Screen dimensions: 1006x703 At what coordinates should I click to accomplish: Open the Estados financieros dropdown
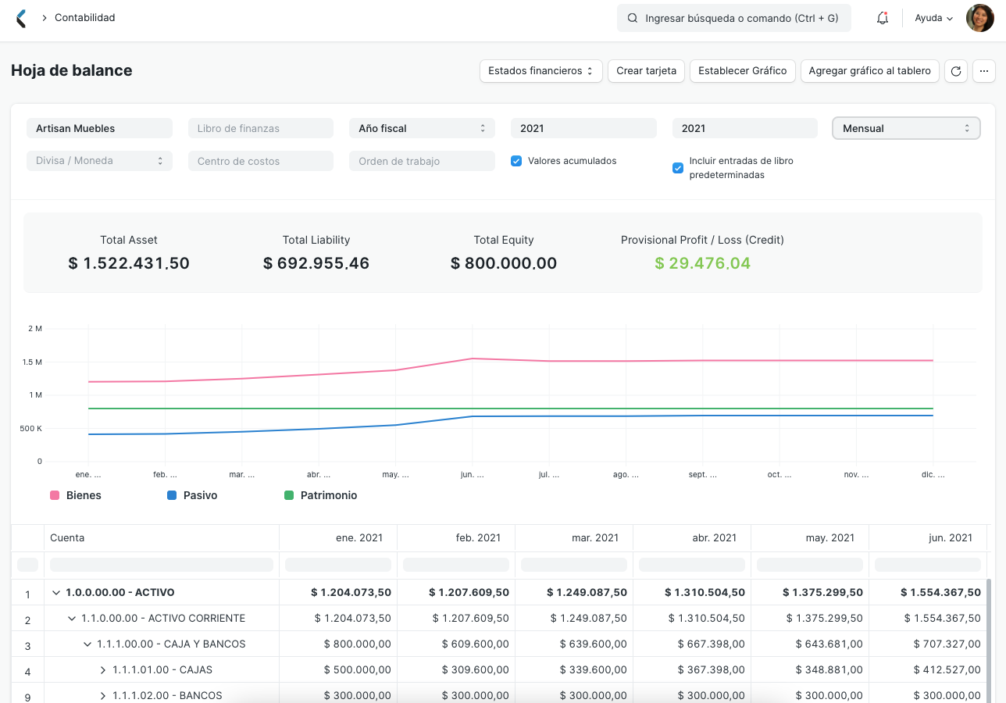coord(540,71)
